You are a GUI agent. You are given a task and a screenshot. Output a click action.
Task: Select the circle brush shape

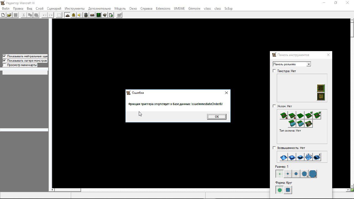(280, 190)
